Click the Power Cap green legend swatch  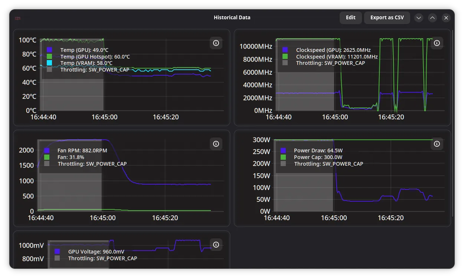pyautogui.click(x=283, y=157)
